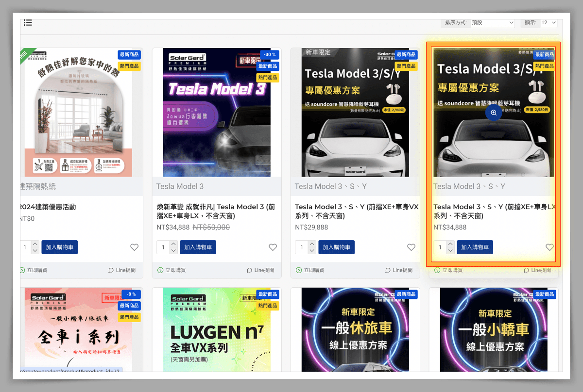Open the Tesla 前擋XE+車身LX系列 title
The image size is (583, 392).
click(495, 211)
